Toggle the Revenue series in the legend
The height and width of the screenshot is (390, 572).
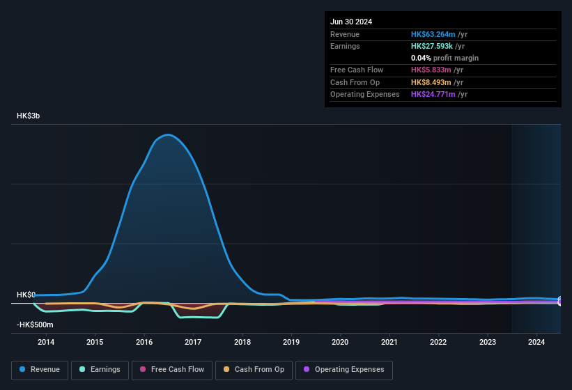[40, 370]
